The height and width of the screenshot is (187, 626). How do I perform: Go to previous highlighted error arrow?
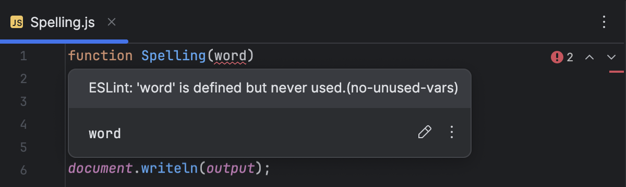[589, 57]
